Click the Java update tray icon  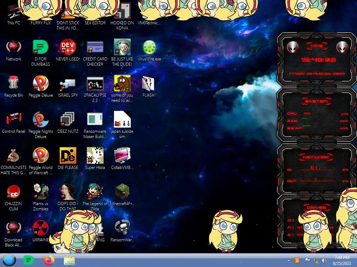point(297,260)
